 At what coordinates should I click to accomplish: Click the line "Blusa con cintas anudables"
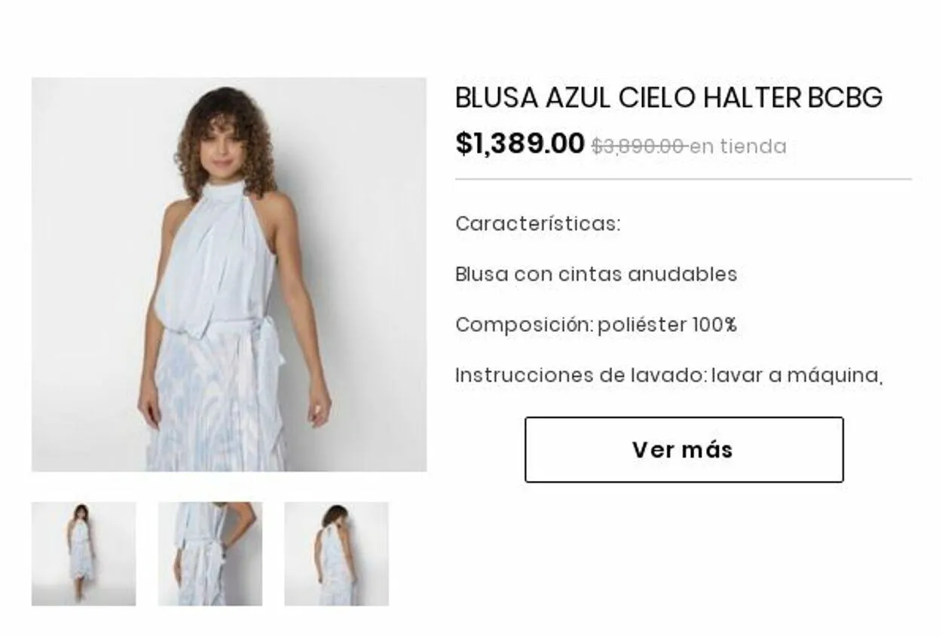click(596, 274)
